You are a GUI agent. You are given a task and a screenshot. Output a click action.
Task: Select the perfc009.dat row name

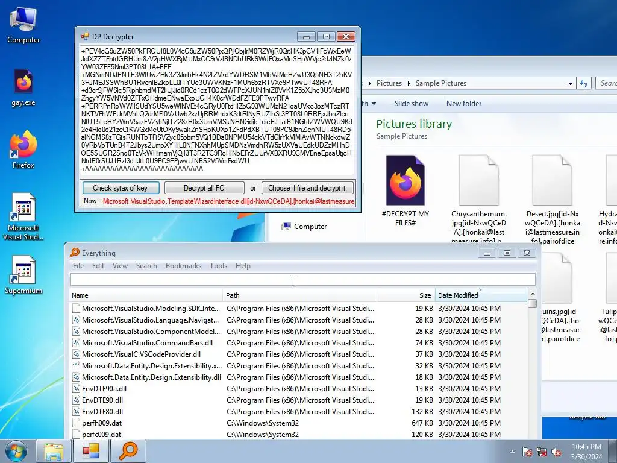[101, 434]
